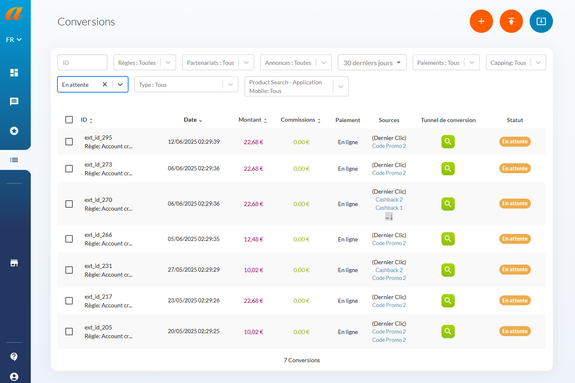Sort by Commissions column arrows

pyautogui.click(x=319, y=120)
